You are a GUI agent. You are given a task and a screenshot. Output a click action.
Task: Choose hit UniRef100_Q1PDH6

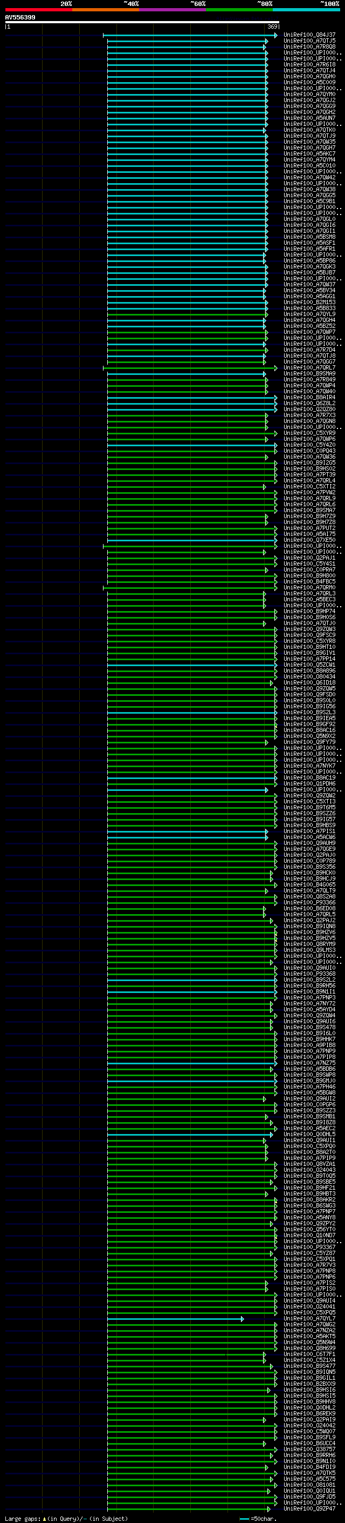coord(309,784)
